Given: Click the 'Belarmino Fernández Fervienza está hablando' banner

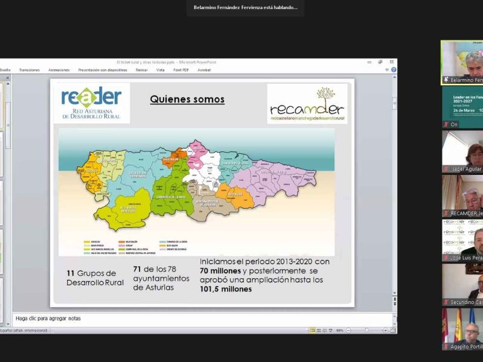Looking at the screenshot, I should (246, 7).
